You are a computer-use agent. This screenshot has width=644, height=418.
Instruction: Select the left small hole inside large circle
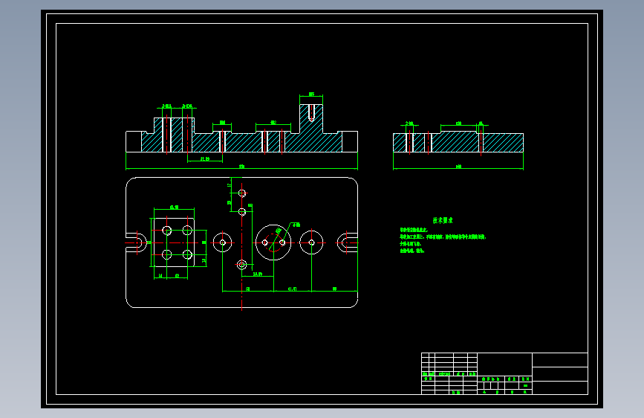pos(265,242)
